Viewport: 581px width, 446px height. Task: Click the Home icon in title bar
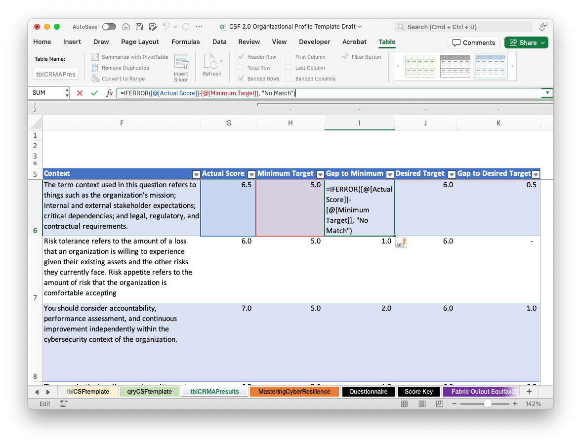click(x=126, y=27)
